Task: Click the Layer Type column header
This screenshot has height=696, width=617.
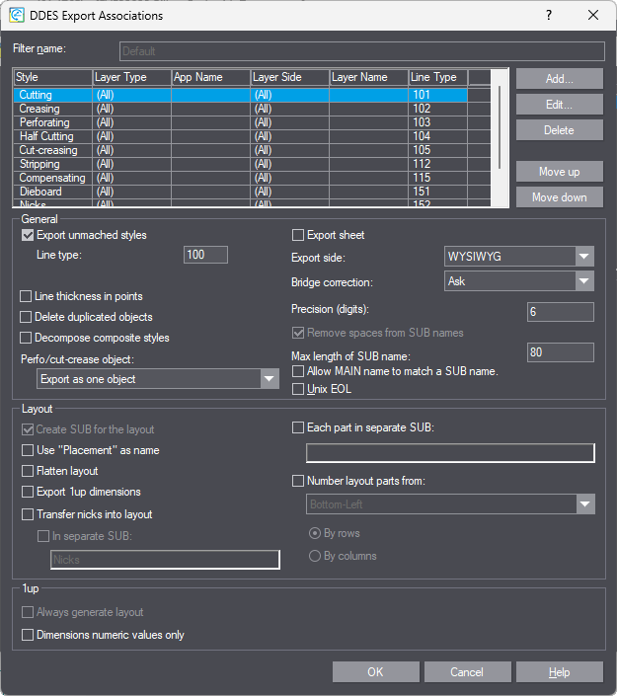Action: click(130, 77)
